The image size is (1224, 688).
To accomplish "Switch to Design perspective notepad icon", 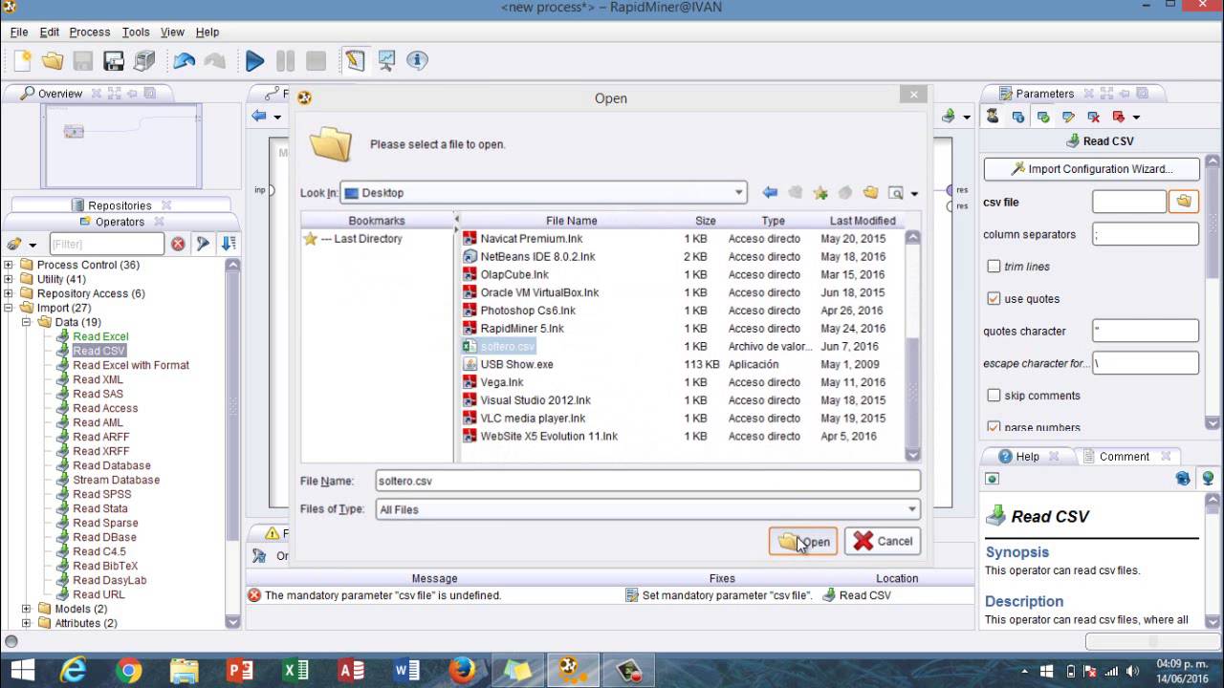I will pos(355,61).
